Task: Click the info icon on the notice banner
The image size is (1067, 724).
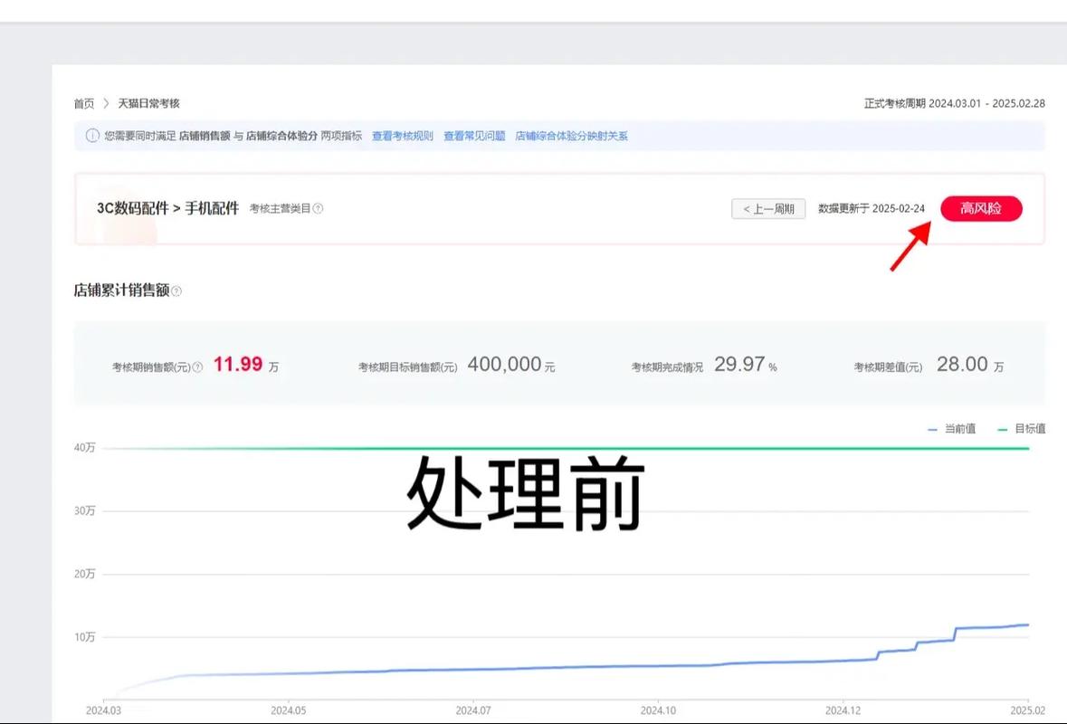Action: pyautogui.click(x=91, y=135)
